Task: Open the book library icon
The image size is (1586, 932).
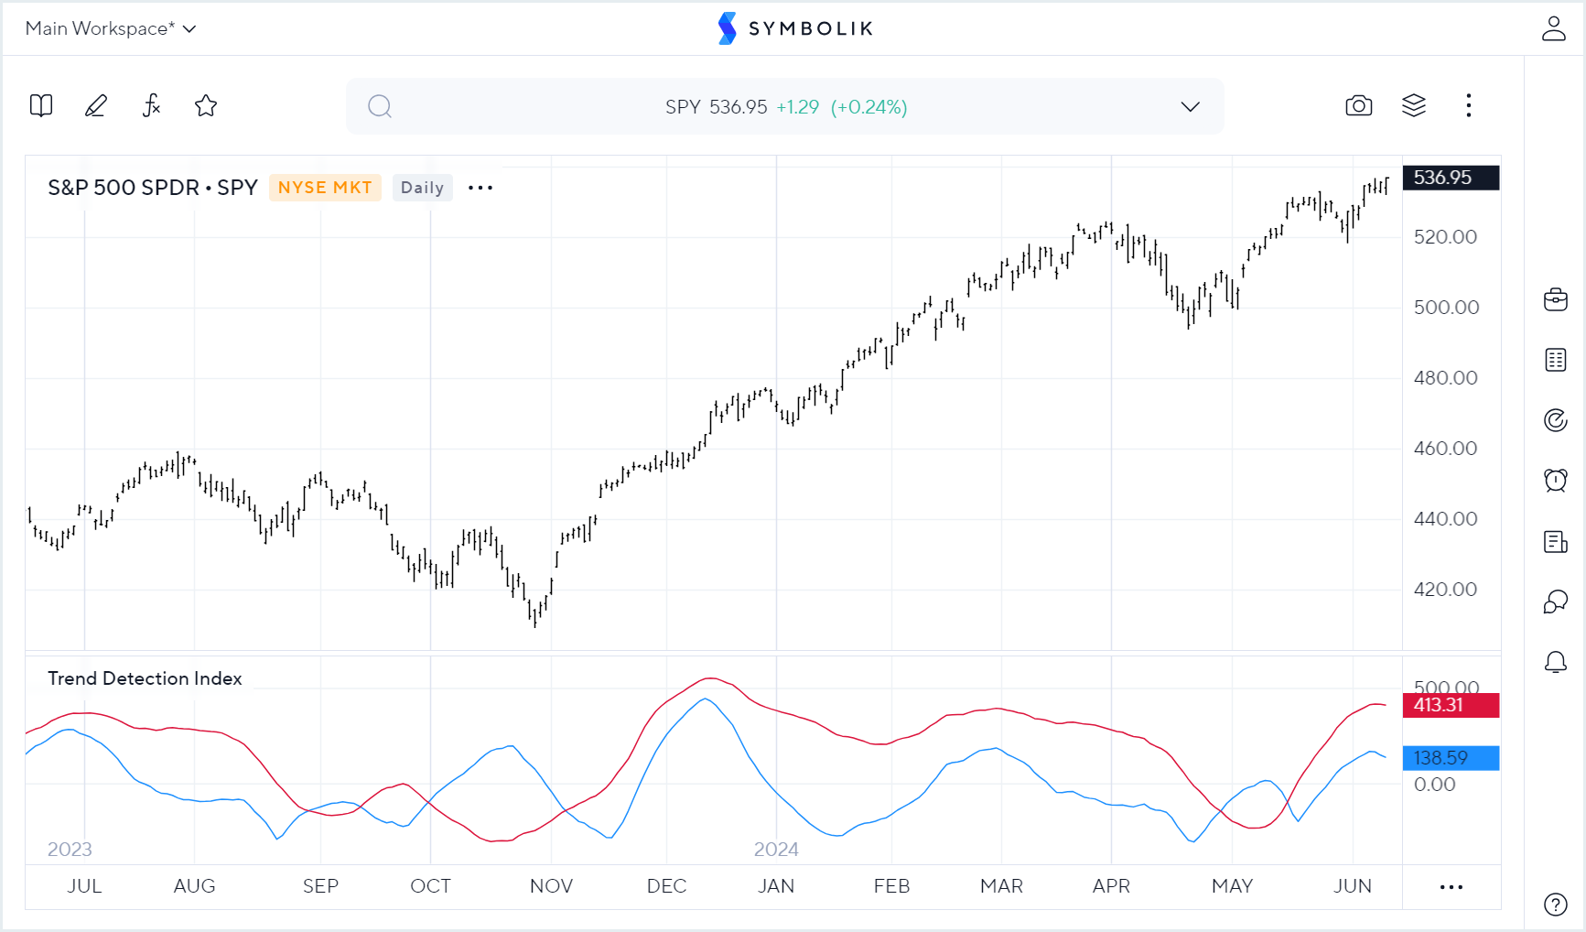Action: tap(41, 106)
